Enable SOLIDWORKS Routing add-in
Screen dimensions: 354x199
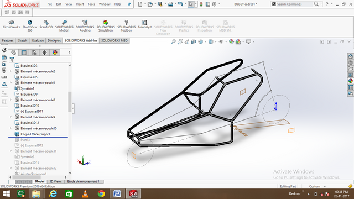pos(85,25)
